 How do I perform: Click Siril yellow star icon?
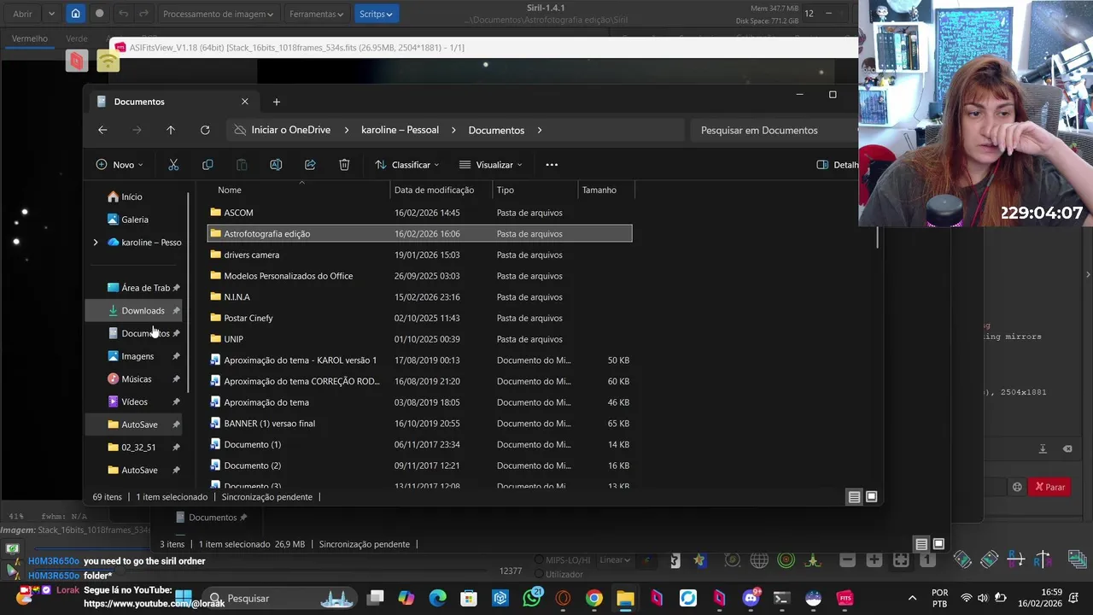(700, 560)
